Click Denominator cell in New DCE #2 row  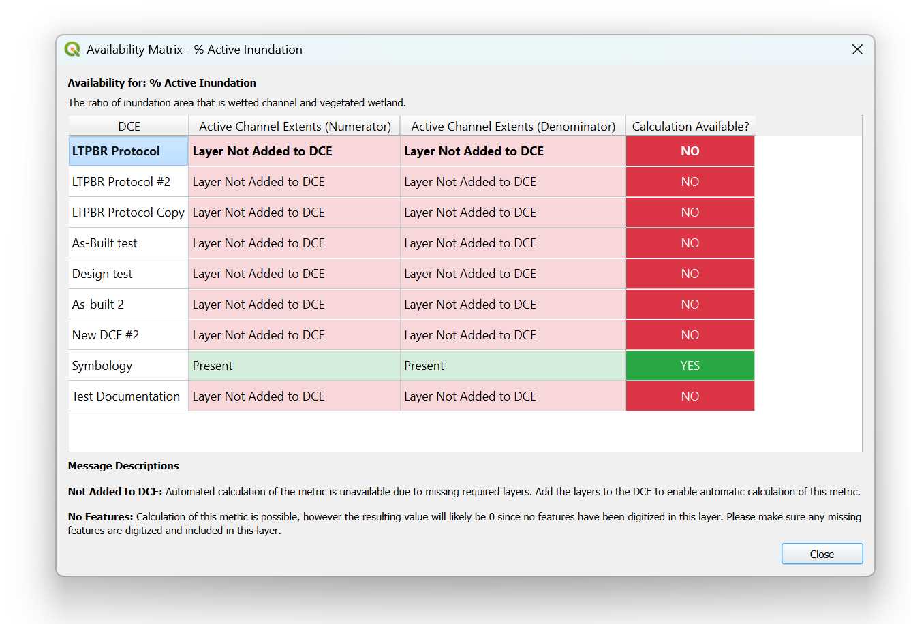tap(513, 335)
